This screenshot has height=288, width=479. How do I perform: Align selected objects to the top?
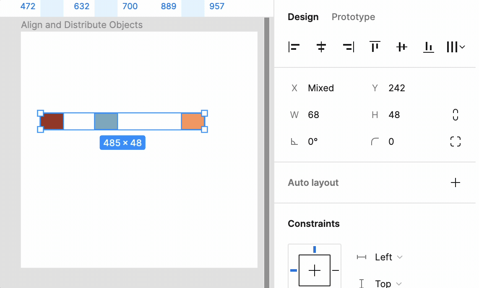(375, 47)
